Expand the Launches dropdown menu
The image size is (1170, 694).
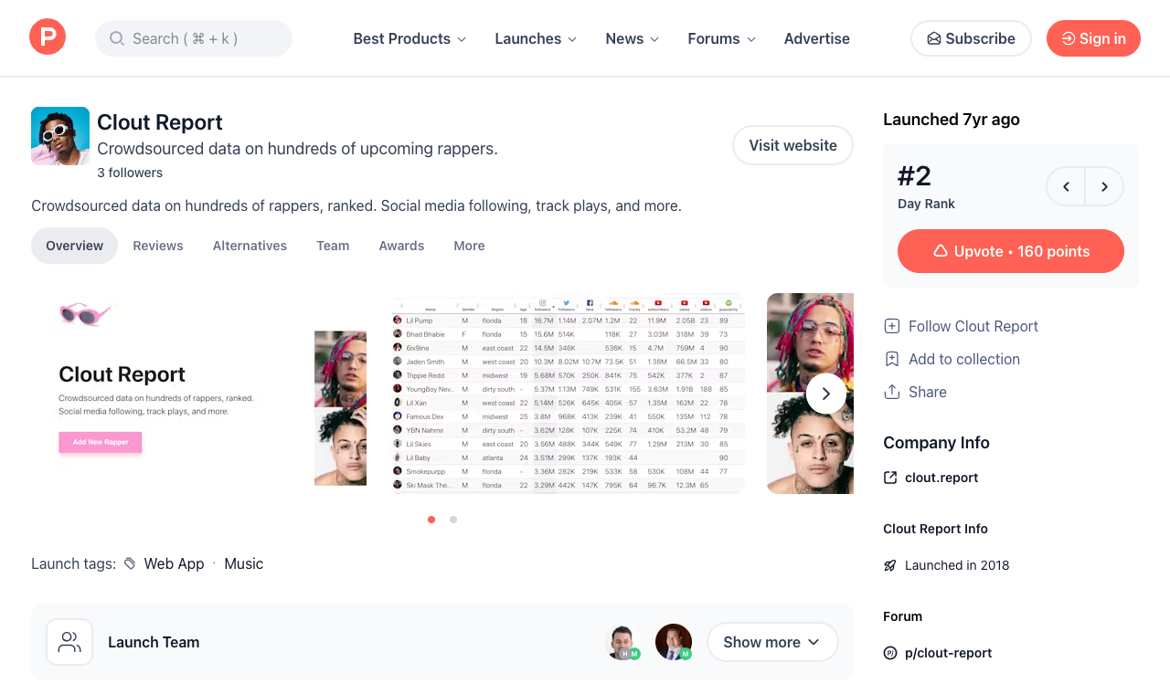pyautogui.click(x=536, y=38)
